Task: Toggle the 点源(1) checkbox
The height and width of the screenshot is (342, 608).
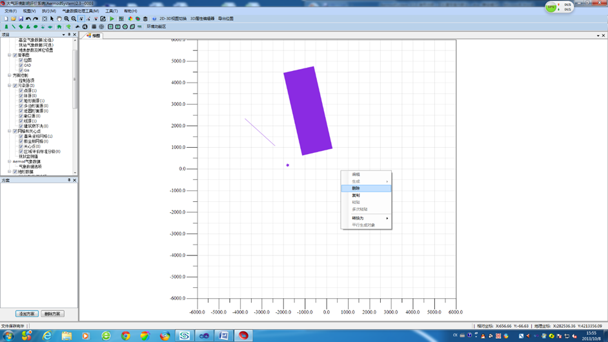Action: (21, 91)
